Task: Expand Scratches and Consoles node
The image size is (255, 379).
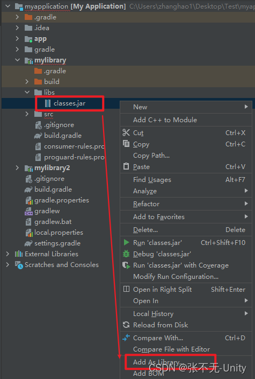Action: click(8, 264)
